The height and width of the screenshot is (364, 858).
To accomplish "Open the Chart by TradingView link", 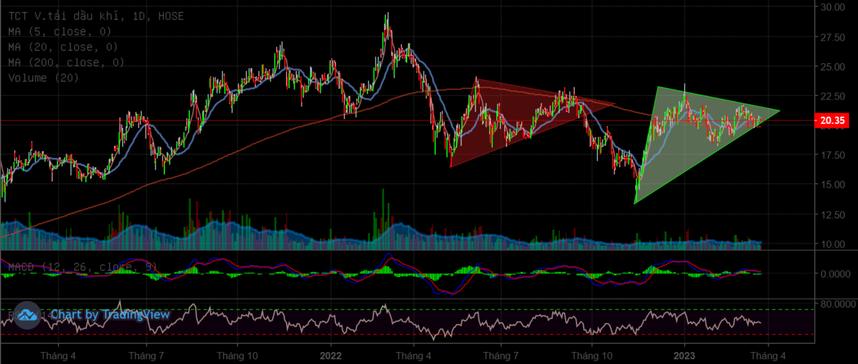I will (110, 314).
